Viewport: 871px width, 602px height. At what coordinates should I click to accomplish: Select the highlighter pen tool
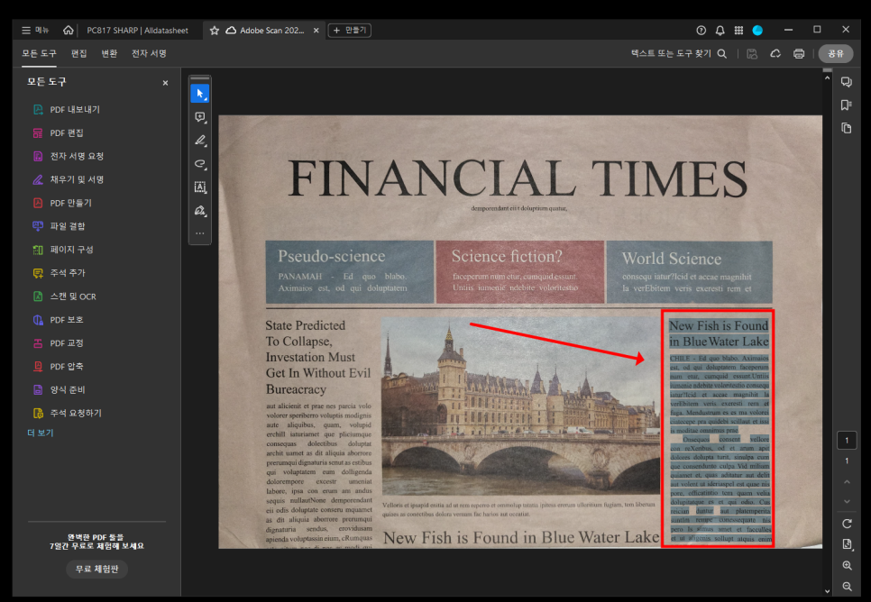(200, 141)
